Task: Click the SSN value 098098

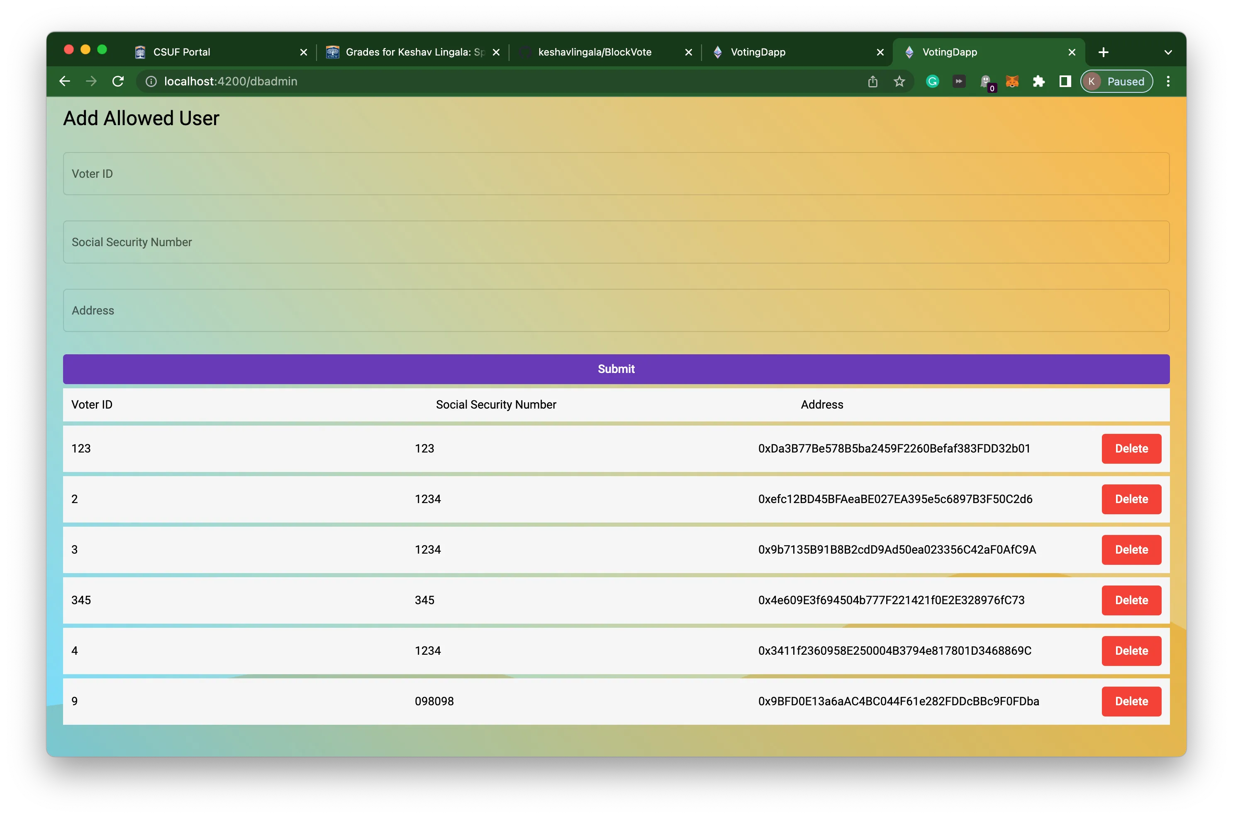Action: click(x=434, y=702)
